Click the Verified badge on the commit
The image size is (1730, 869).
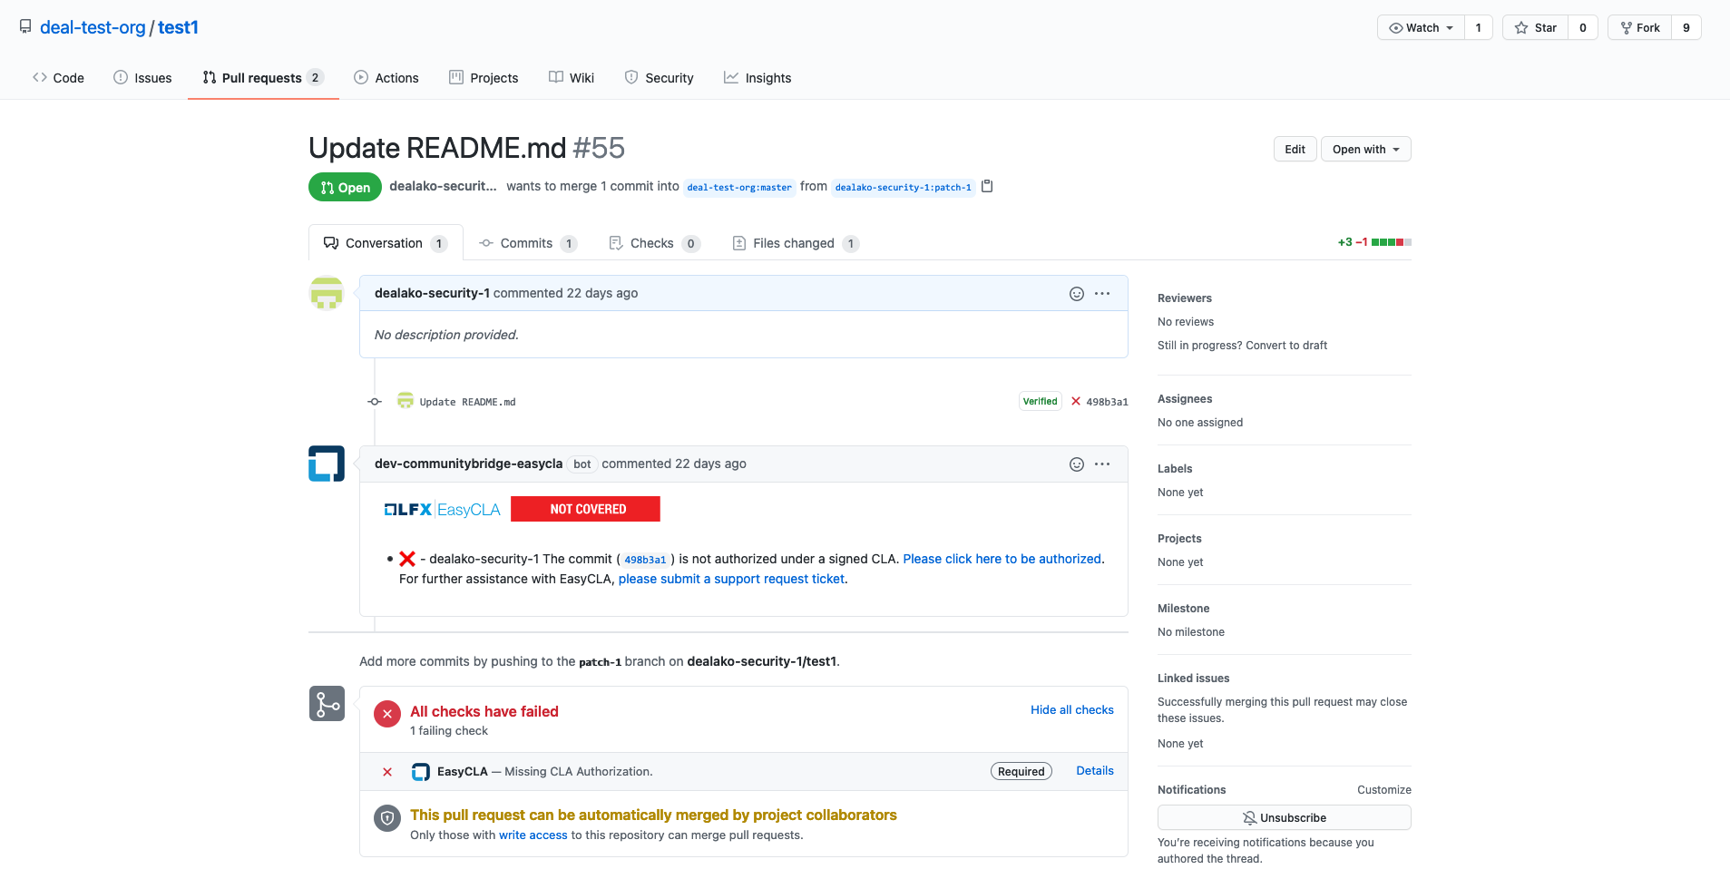[x=1040, y=401]
